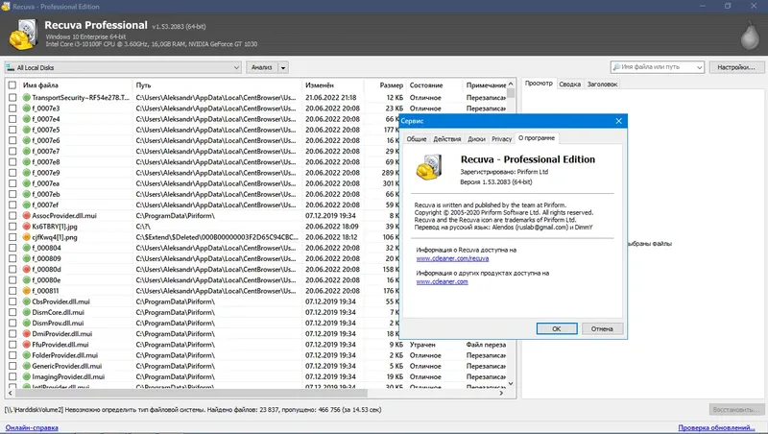Open the Диски tab in the dialog

pos(476,139)
